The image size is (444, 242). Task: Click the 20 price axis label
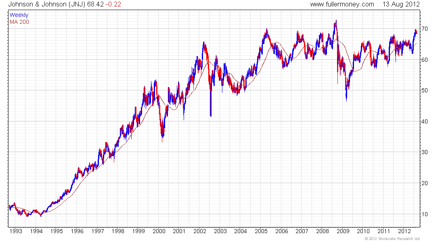click(x=425, y=183)
